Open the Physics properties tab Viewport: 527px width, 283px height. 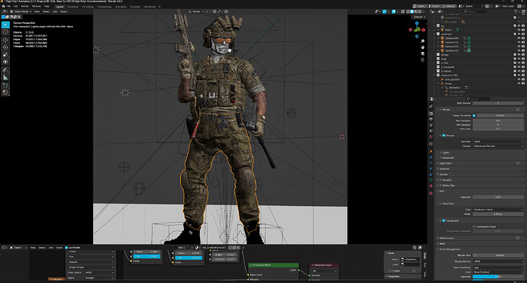pos(431,169)
